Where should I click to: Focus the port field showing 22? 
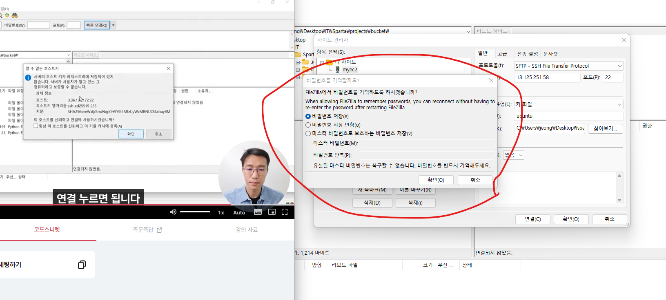pyautogui.click(x=613, y=77)
